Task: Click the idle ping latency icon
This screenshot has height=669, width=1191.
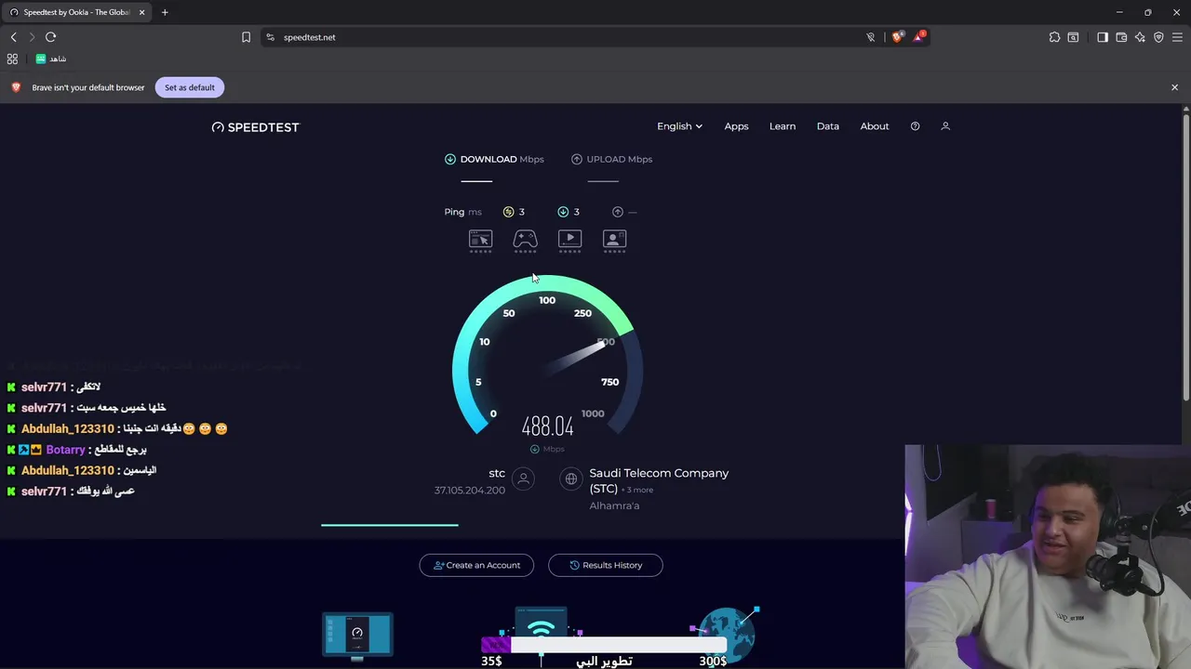Action: pyautogui.click(x=508, y=212)
